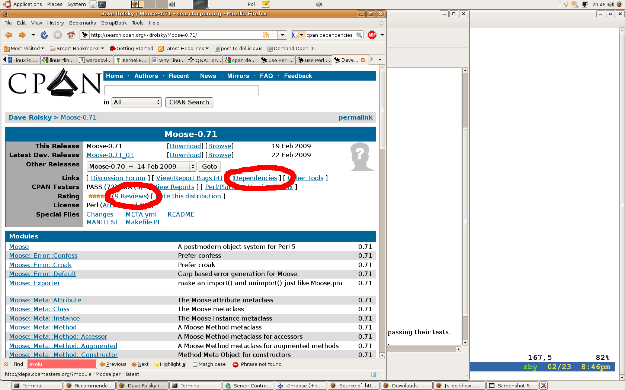Click the Find text field with 'evolu'
Image resolution: width=625 pixels, height=390 pixels.
coord(62,364)
